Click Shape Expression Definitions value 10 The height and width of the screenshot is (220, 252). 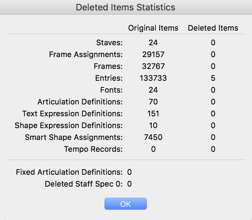click(153, 126)
